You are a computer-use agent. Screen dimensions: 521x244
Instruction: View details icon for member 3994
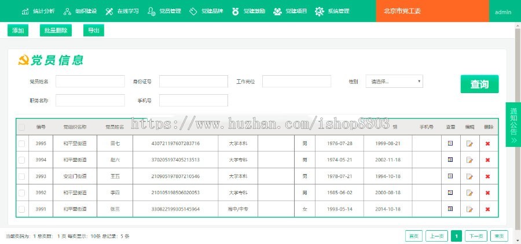[450, 160]
